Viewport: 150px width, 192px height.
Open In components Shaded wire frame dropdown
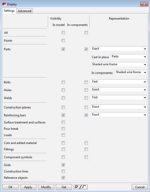click(131, 72)
